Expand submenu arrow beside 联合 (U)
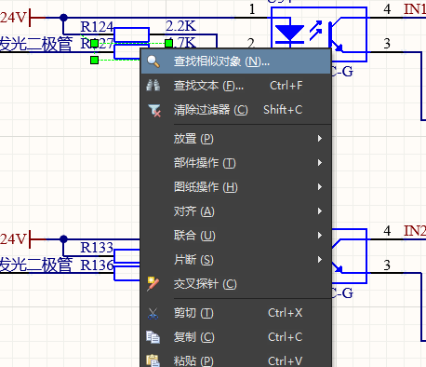The image size is (426, 367). [x=320, y=236]
